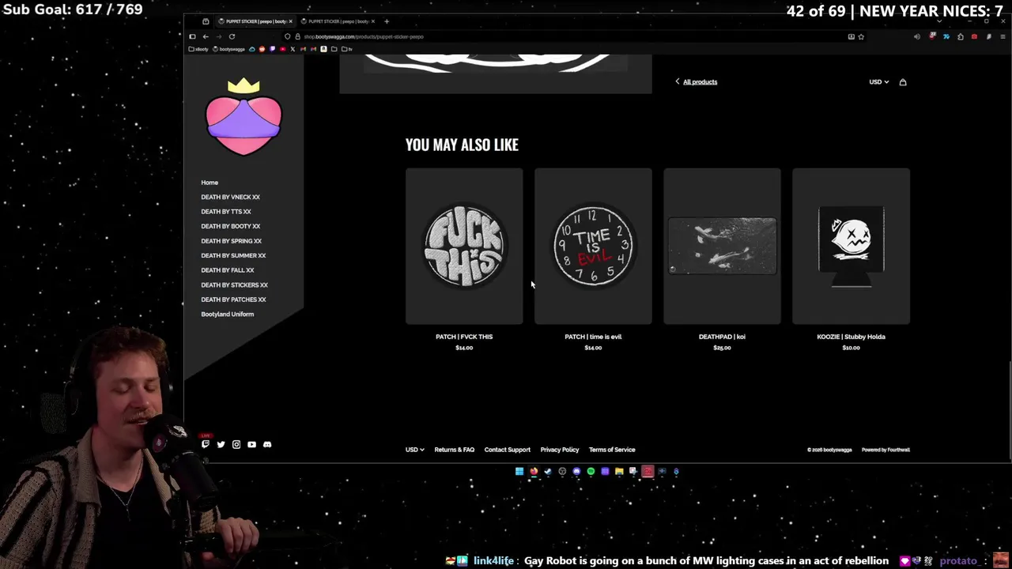Open the Instagram social icon in sidebar
Image resolution: width=1012 pixels, height=569 pixels.
coord(236,444)
